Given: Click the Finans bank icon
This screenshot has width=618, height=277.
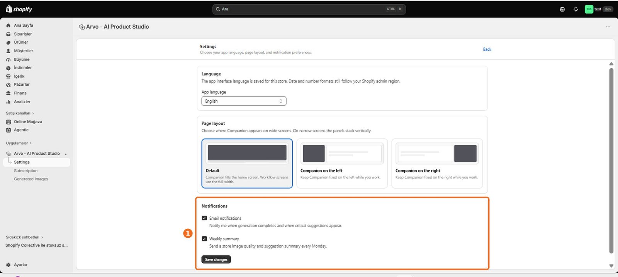Looking at the screenshot, I should (8, 93).
